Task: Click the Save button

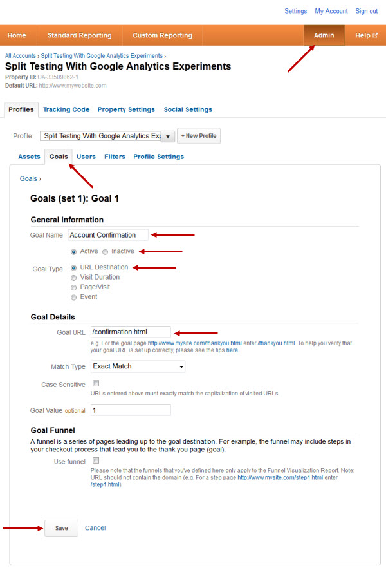Action: click(x=61, y=528)
